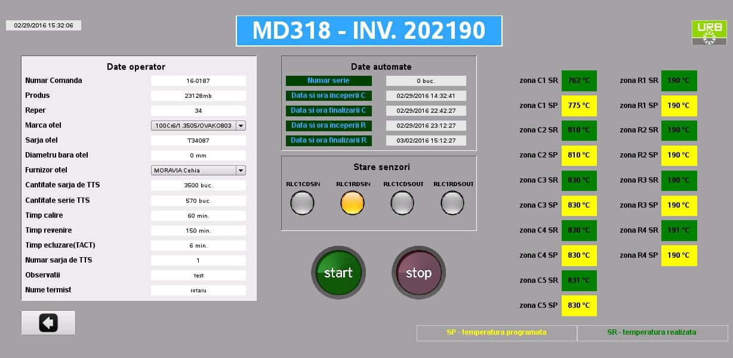Click the Numar serie green label
The width and height of the screenshot is (733, 358).
pyautogui.click(x=328, y=81)
